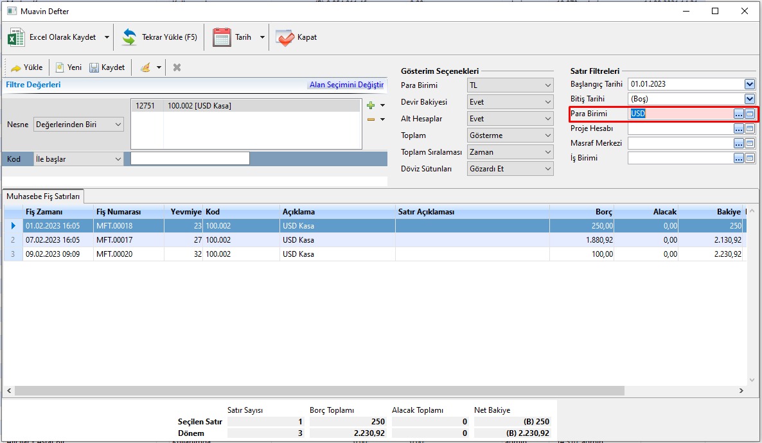Click the Bitiş Tarihi date field

tap(686, 99)
